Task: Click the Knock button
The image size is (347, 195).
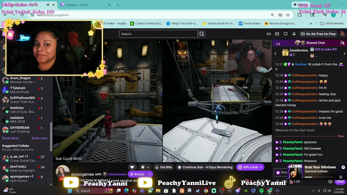Action: pyautogui.click(x=137, y=174)
